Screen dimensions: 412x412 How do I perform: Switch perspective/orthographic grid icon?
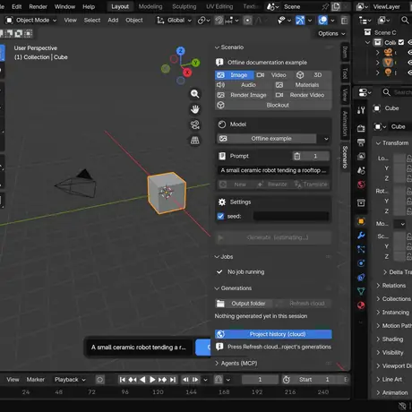click(194, 141)
